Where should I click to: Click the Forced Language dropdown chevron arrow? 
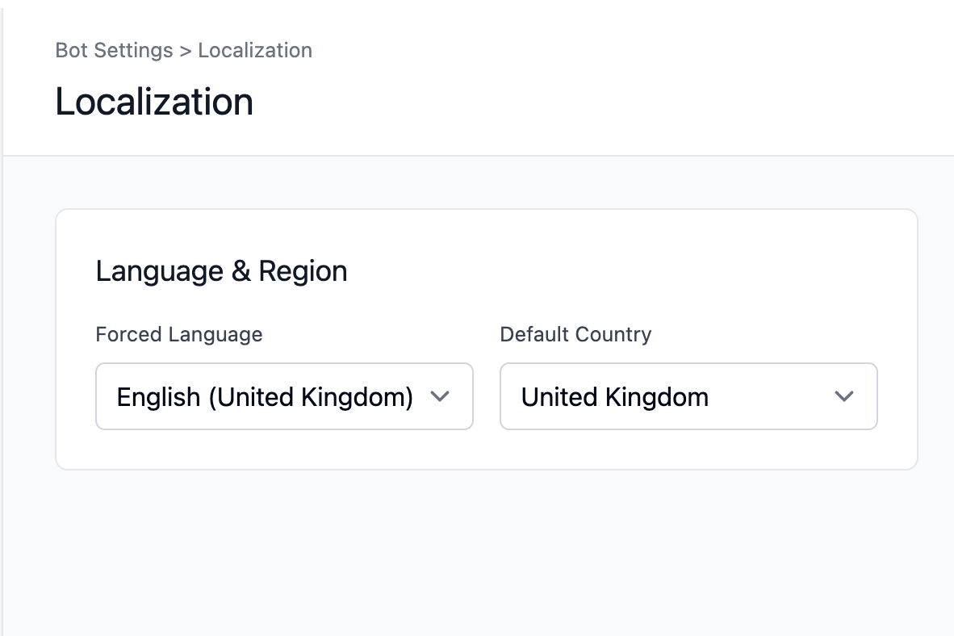440,396
